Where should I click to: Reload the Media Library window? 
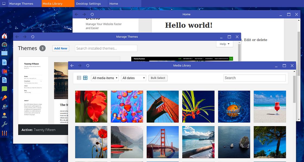(88, 66)
